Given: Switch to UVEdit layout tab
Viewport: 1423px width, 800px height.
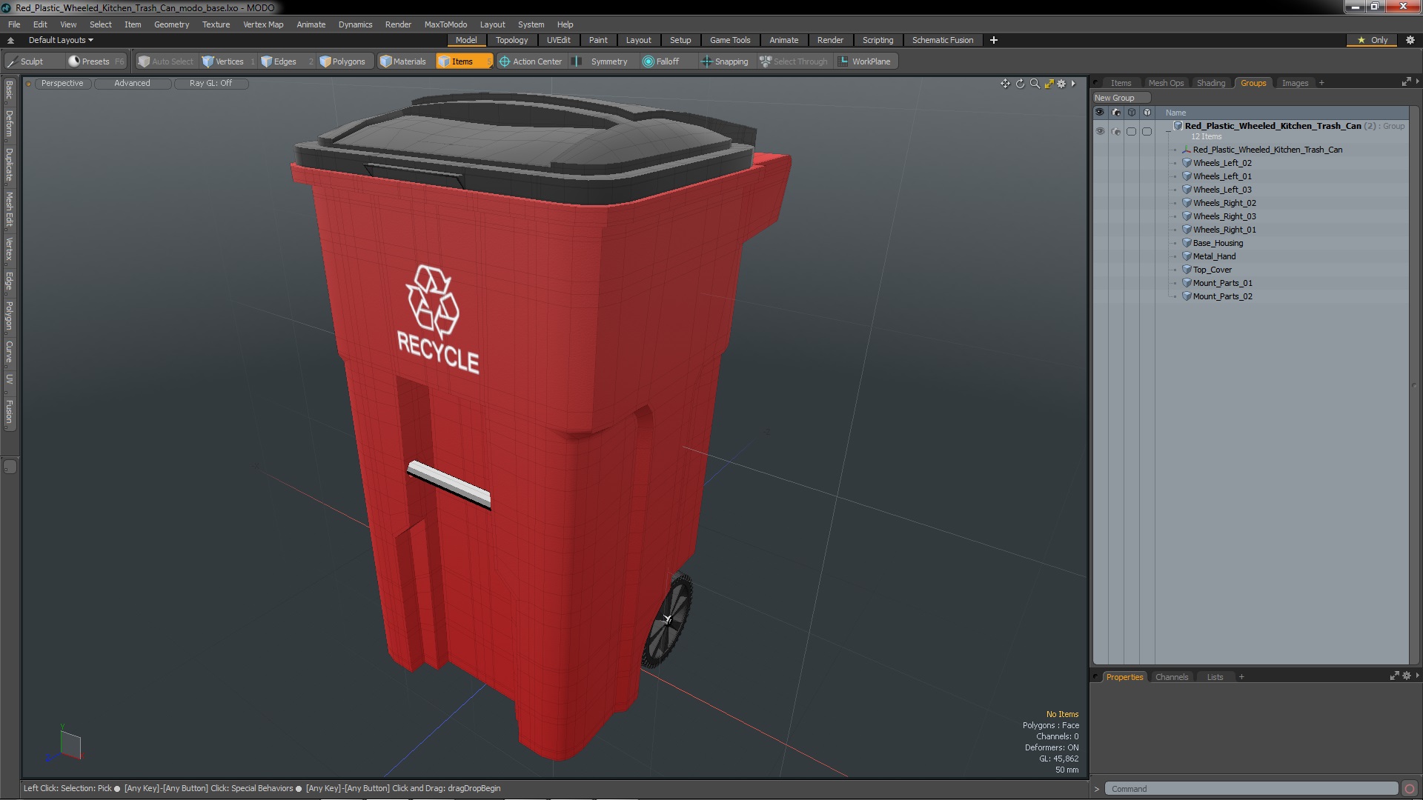Looking at the screenshot, I should click(x=558, y=40).
